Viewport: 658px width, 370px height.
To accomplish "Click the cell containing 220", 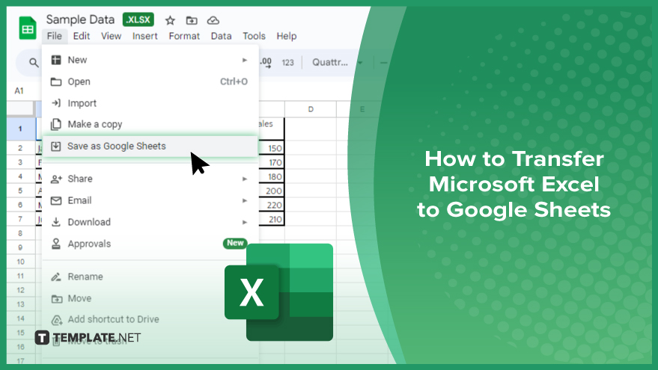I will tap(272, 206).
